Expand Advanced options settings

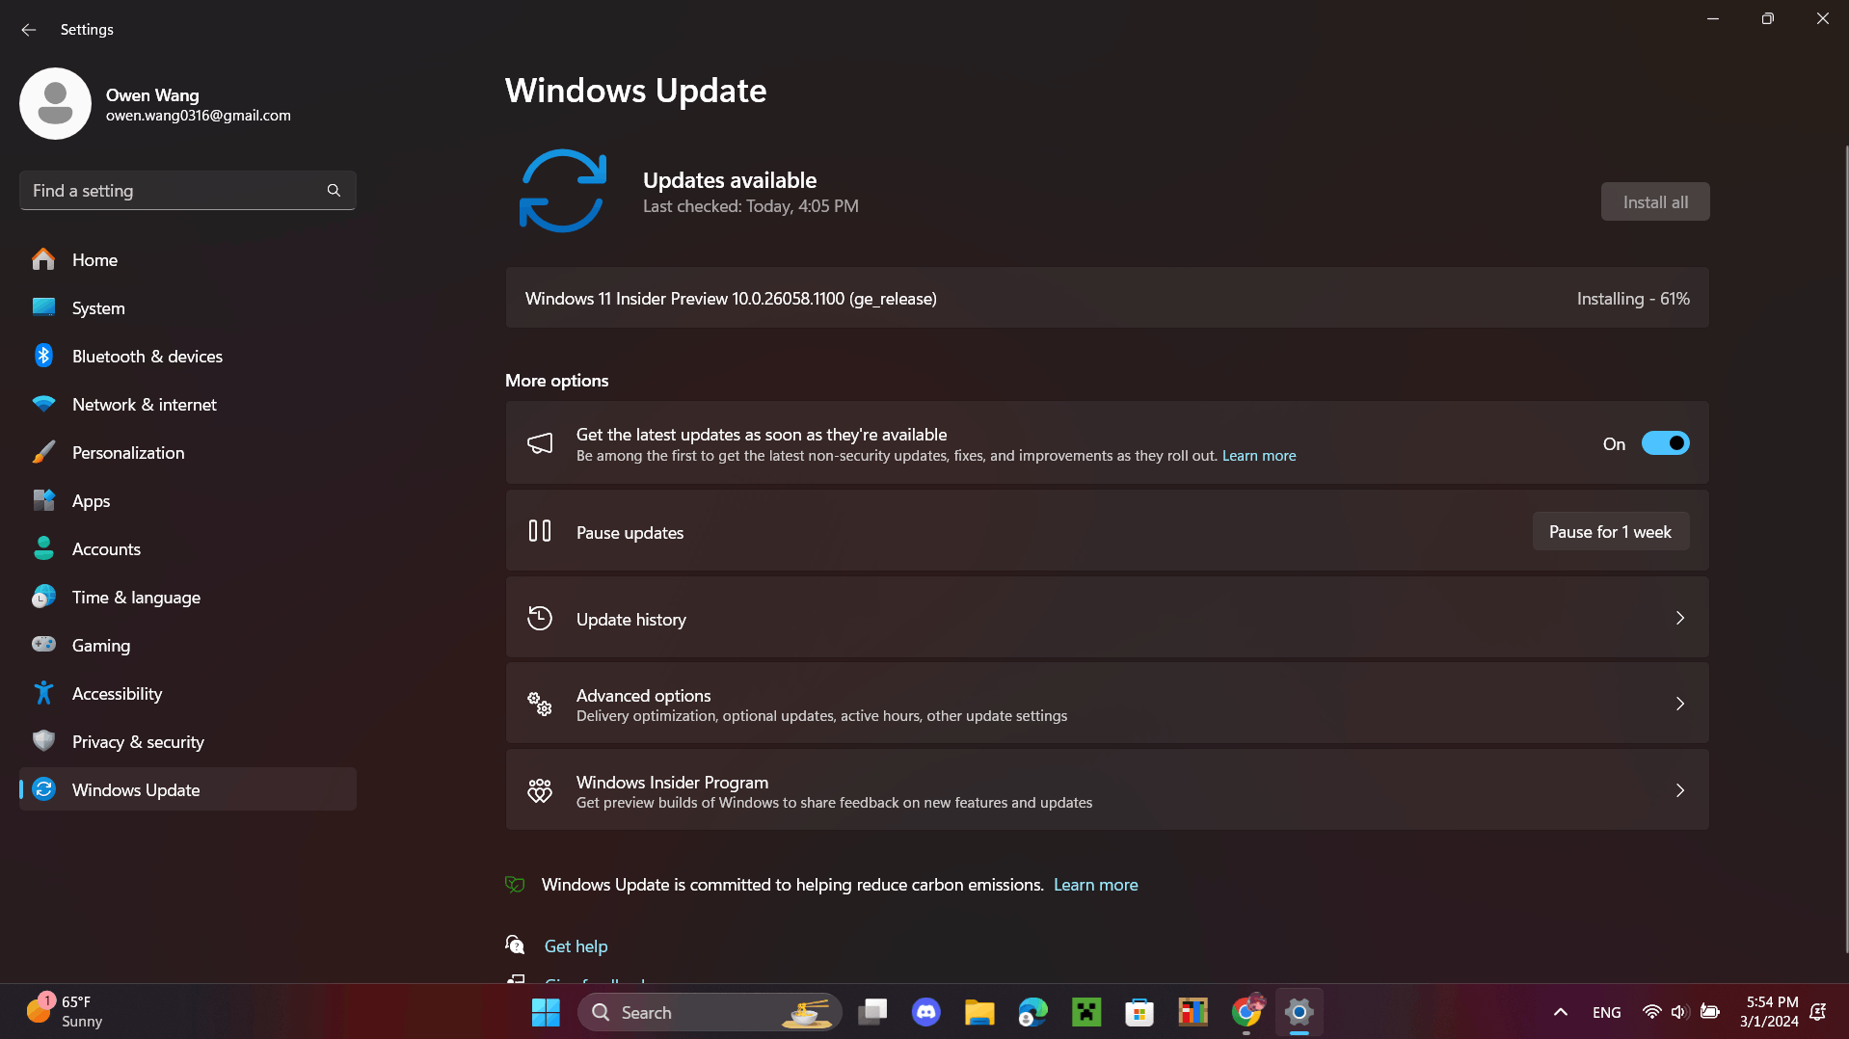tap(1106, 703)
